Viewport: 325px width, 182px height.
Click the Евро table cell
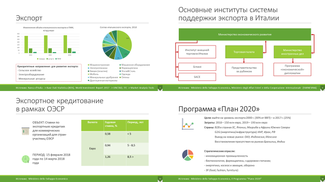[x=92, y=148]
